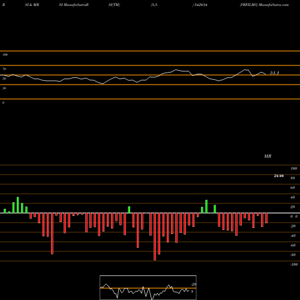Click the "(VRFILMS) MunafaSutra.com" title text

[264, 5]
